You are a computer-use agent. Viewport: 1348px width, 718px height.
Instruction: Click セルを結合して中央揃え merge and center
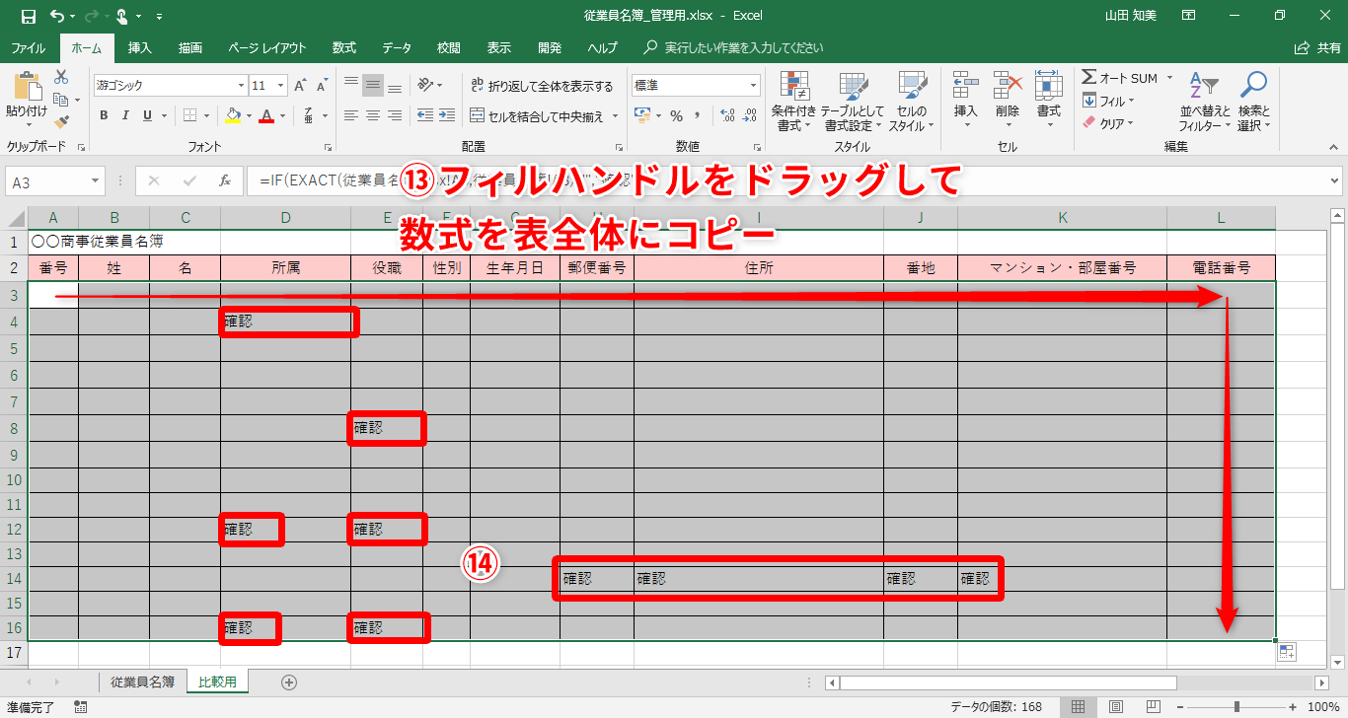tap(537, 115)
